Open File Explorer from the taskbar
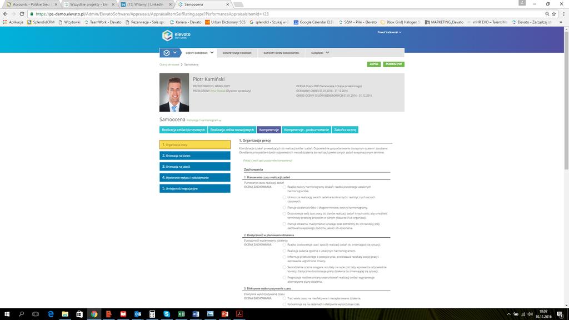This screenshot has width=569, height=320. [x=65, y=314]
